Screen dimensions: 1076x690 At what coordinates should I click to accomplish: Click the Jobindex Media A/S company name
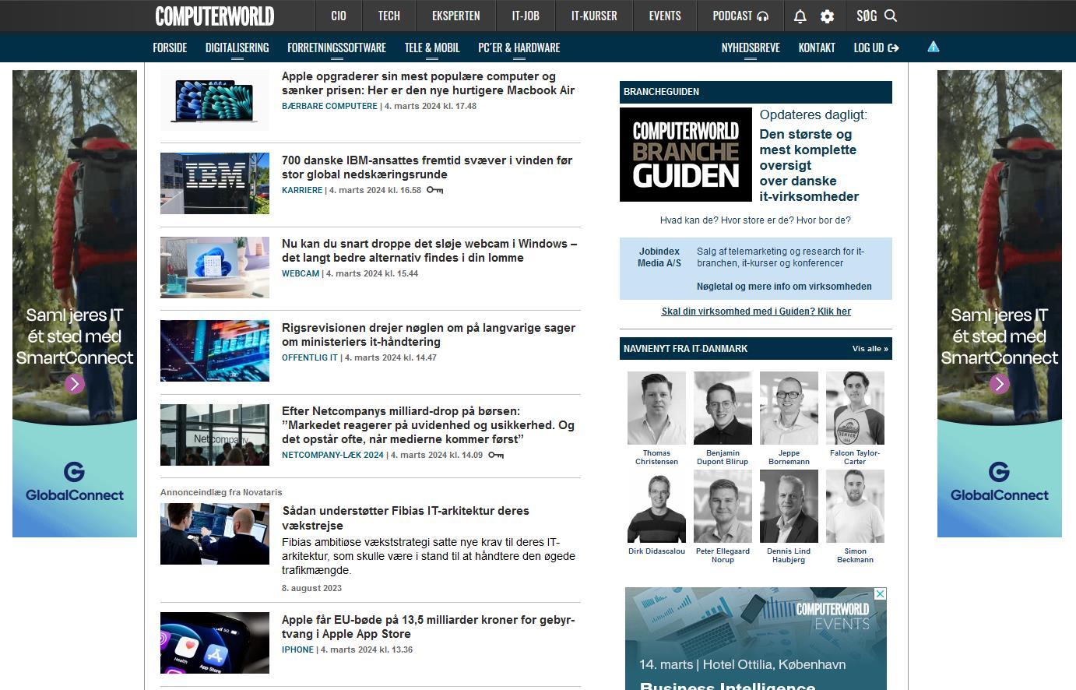click(659, 258)
